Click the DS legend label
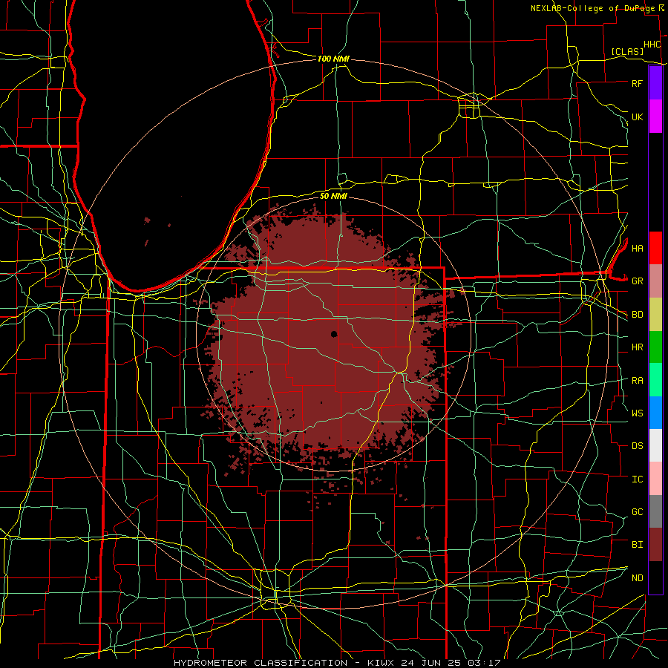 pyautogui.click(x=637, y=446)
